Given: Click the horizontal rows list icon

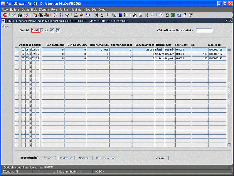Looking at the screenshot, I should pyautogui.click(x=120, y=15).
